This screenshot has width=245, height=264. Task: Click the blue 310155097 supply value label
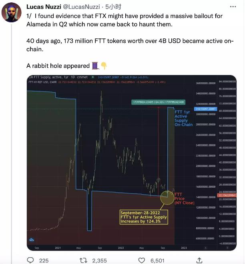point(205,109)
